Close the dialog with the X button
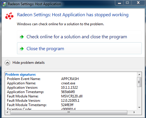The width and height of the screenshot is (146, 118). pyautogui.click(x=138, y=3)
